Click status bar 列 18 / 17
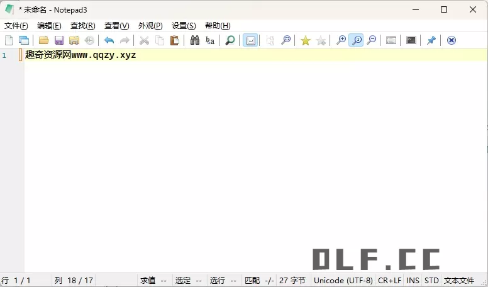This screenshot has width=488, height=287. click(x=74, y=281)
